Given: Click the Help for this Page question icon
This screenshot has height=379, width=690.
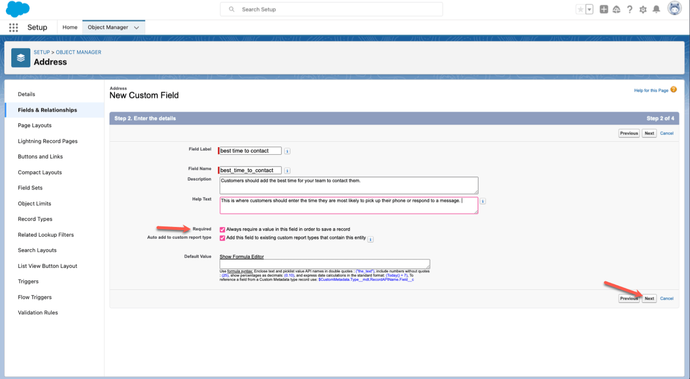Looking at the screenshot, I should tap(673, 90).
